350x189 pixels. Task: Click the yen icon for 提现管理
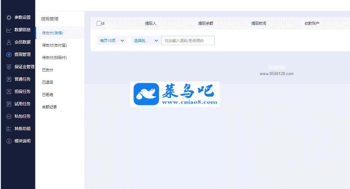coord(9,55)
